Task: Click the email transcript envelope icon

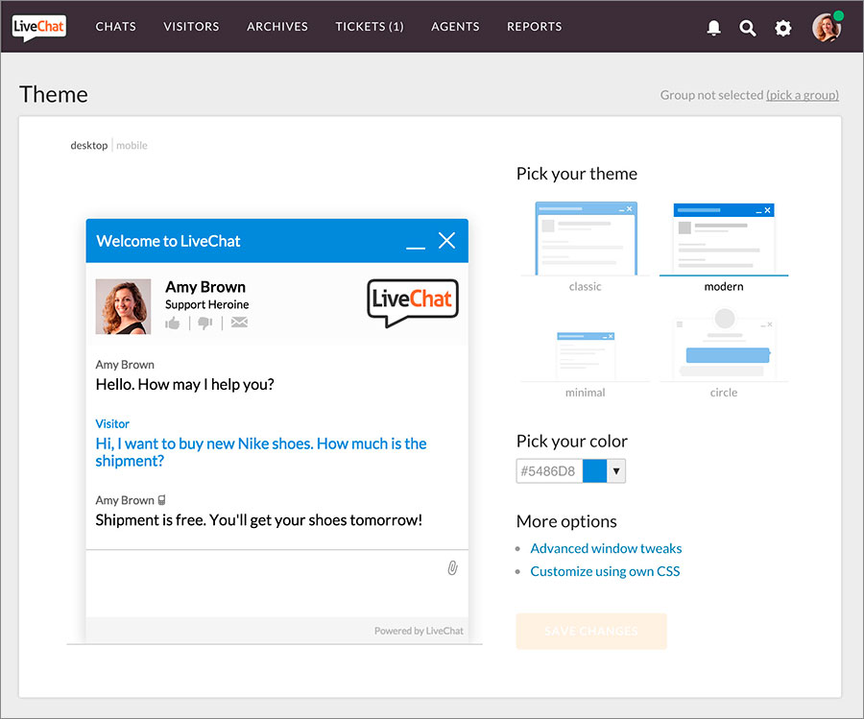Action: [239, 323]
